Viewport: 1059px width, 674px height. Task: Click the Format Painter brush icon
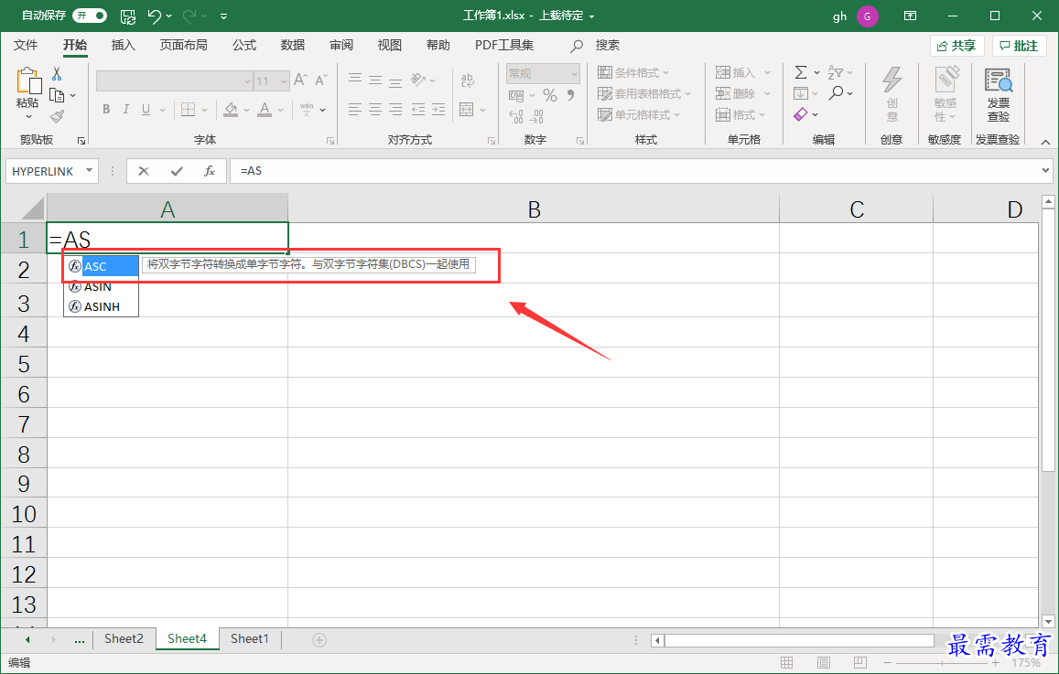[x=58, y=117]
